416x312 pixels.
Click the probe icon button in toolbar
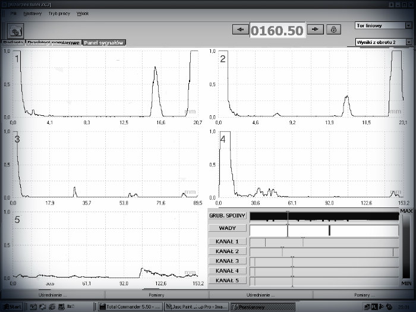15,30
